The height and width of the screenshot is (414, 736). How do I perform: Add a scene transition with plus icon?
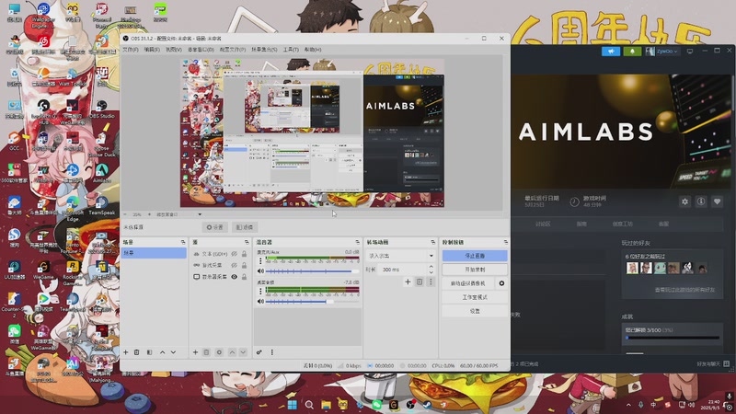pyautogui.click(x=408, y=282)
